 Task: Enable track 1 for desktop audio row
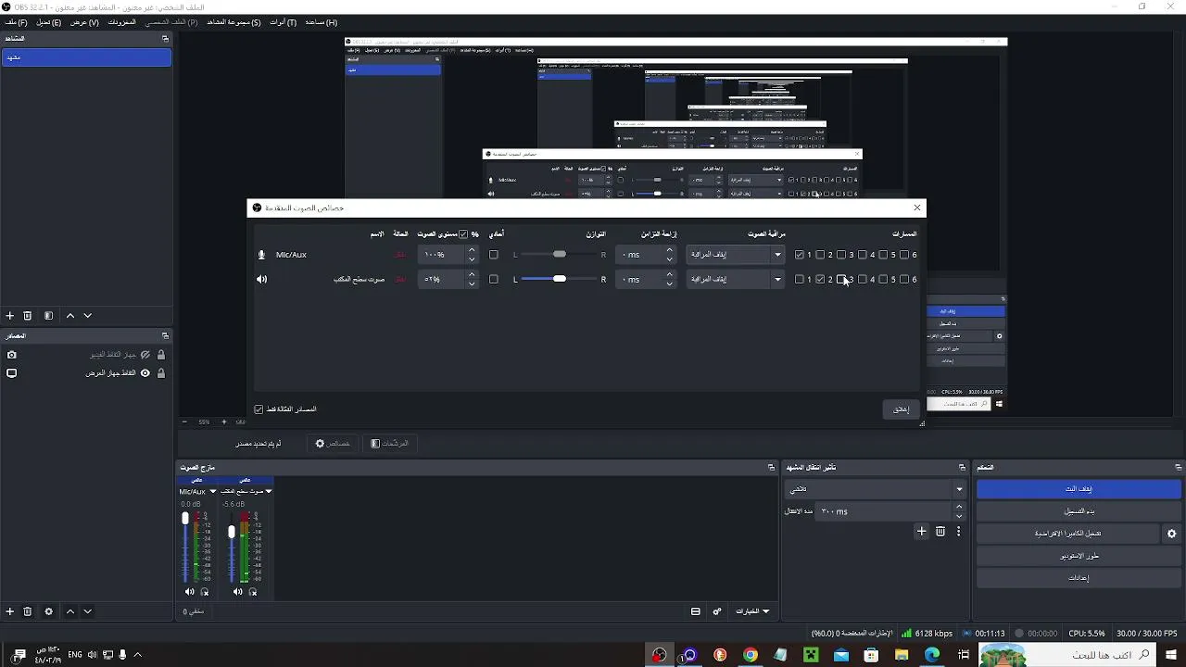point(800,279)
